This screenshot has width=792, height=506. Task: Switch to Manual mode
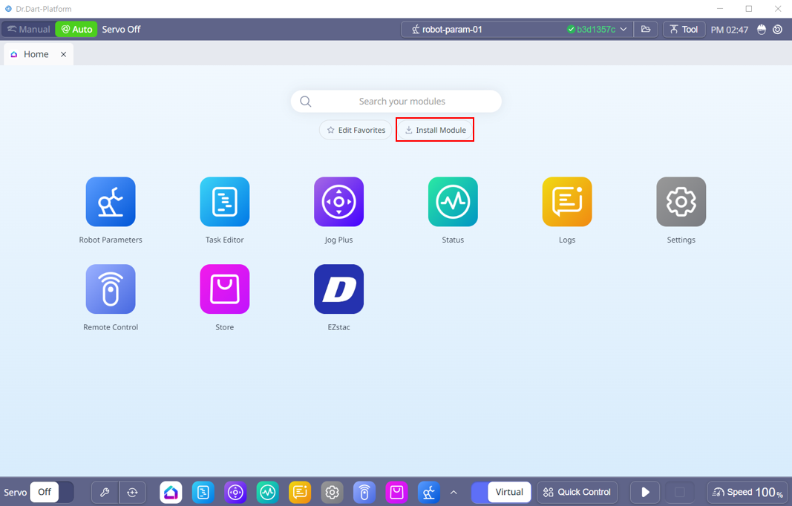tap(27, 30)
